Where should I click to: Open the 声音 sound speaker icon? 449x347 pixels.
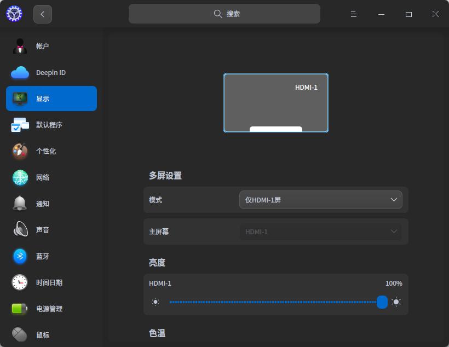pyautogui.click(x=20, y=230)
